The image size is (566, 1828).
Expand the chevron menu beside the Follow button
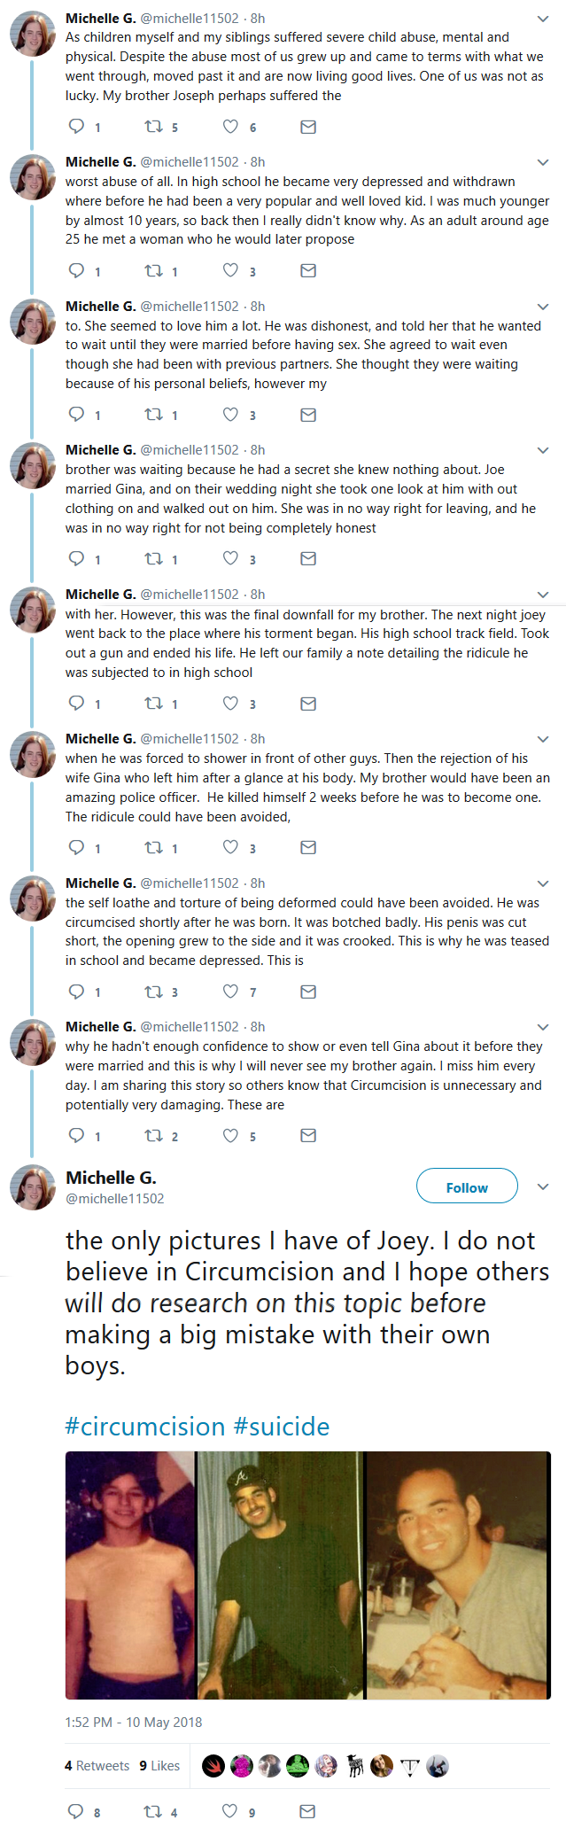pos(543,1186)
